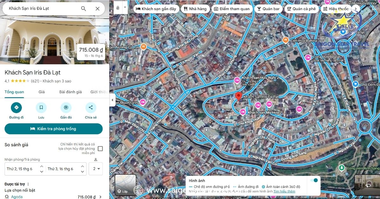Select the Quán cà phê chip
Image resolution: width=380 pixels, height=199 pixels.
301,9
